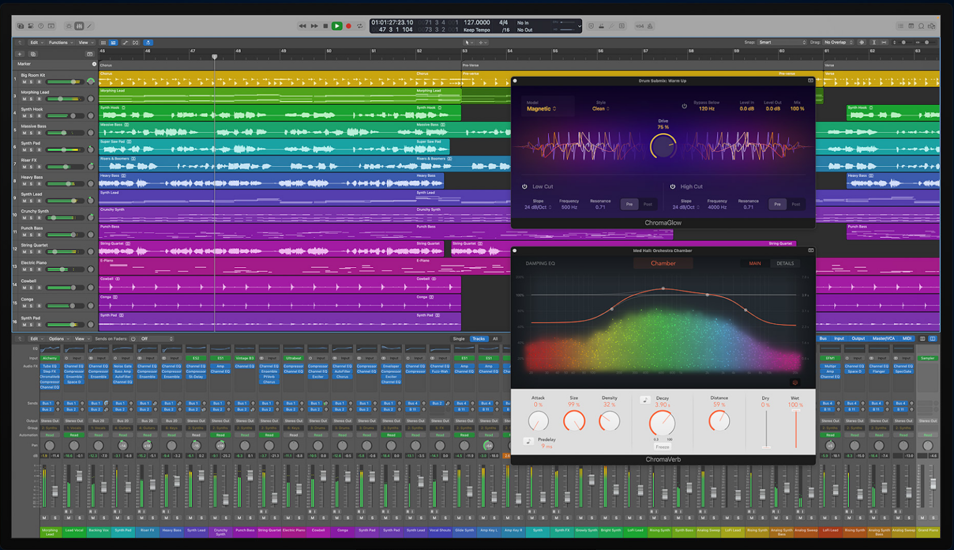This screenshot has width=954, height=550.
Task: Open the Snap dropdown set to Smart
Action: coord(781,42)
